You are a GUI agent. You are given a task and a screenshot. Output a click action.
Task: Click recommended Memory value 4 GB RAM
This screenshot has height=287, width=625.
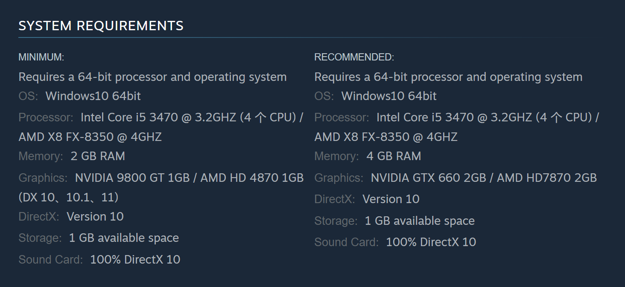click(394, 156)
